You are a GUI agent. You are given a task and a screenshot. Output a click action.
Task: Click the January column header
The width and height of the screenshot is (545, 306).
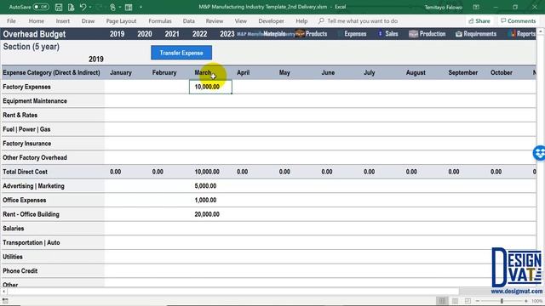pos(121,72)
